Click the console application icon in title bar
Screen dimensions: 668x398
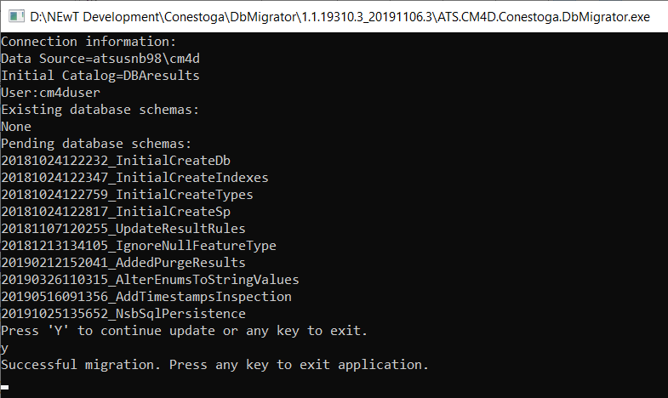[16, 17]
